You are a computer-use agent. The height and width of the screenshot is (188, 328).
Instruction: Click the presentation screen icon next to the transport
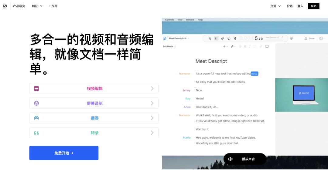(x=291, y=38)
